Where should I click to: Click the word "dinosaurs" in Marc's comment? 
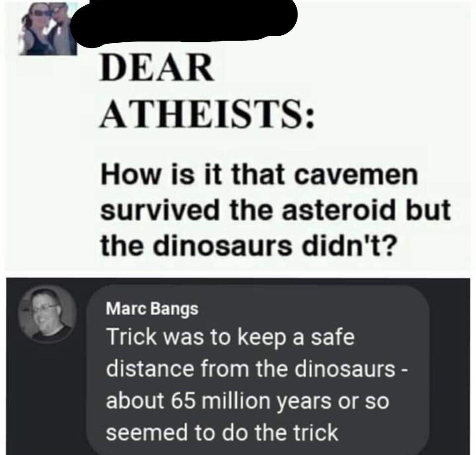click(x=346, y=369)
